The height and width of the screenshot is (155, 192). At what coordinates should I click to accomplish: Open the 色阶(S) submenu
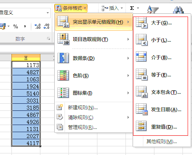[94, 76]
